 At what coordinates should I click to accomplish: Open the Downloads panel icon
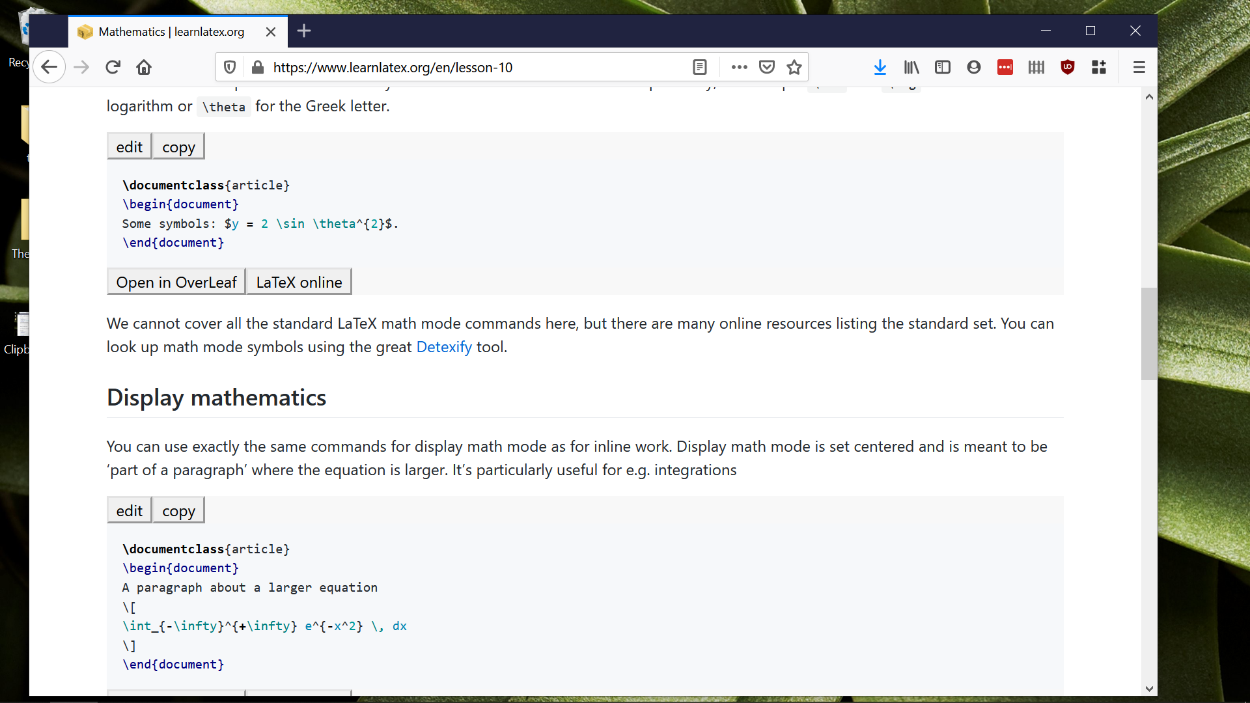(x=880, y=67)
